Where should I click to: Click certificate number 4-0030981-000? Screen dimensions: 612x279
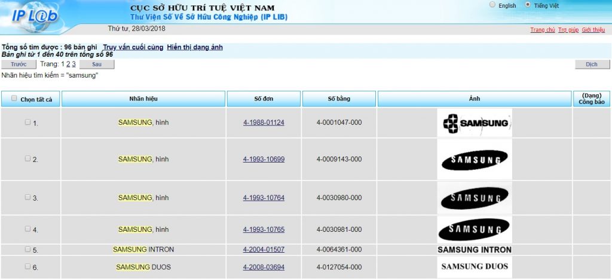(339, 229)
